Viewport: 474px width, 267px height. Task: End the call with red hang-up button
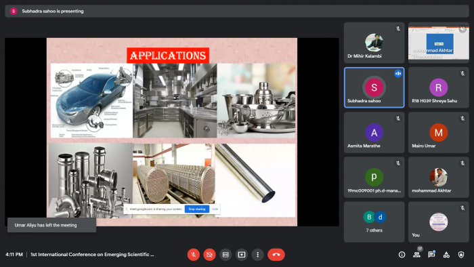(276, 255)
